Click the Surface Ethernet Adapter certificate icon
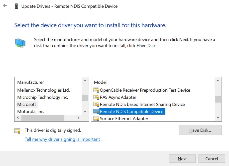Viewport: 229px width, 166px height. (96, 119)
